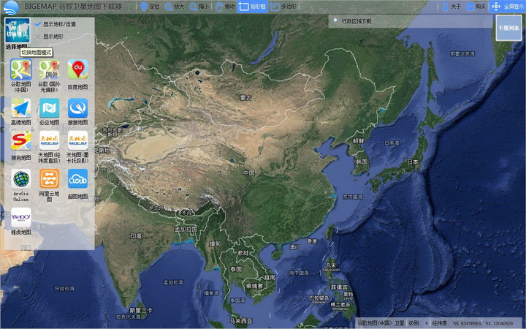Viewport: 526px width, 329px height.
Task: Choose the Chaotu cloud map (超图地图) icon
Action: 77,178
